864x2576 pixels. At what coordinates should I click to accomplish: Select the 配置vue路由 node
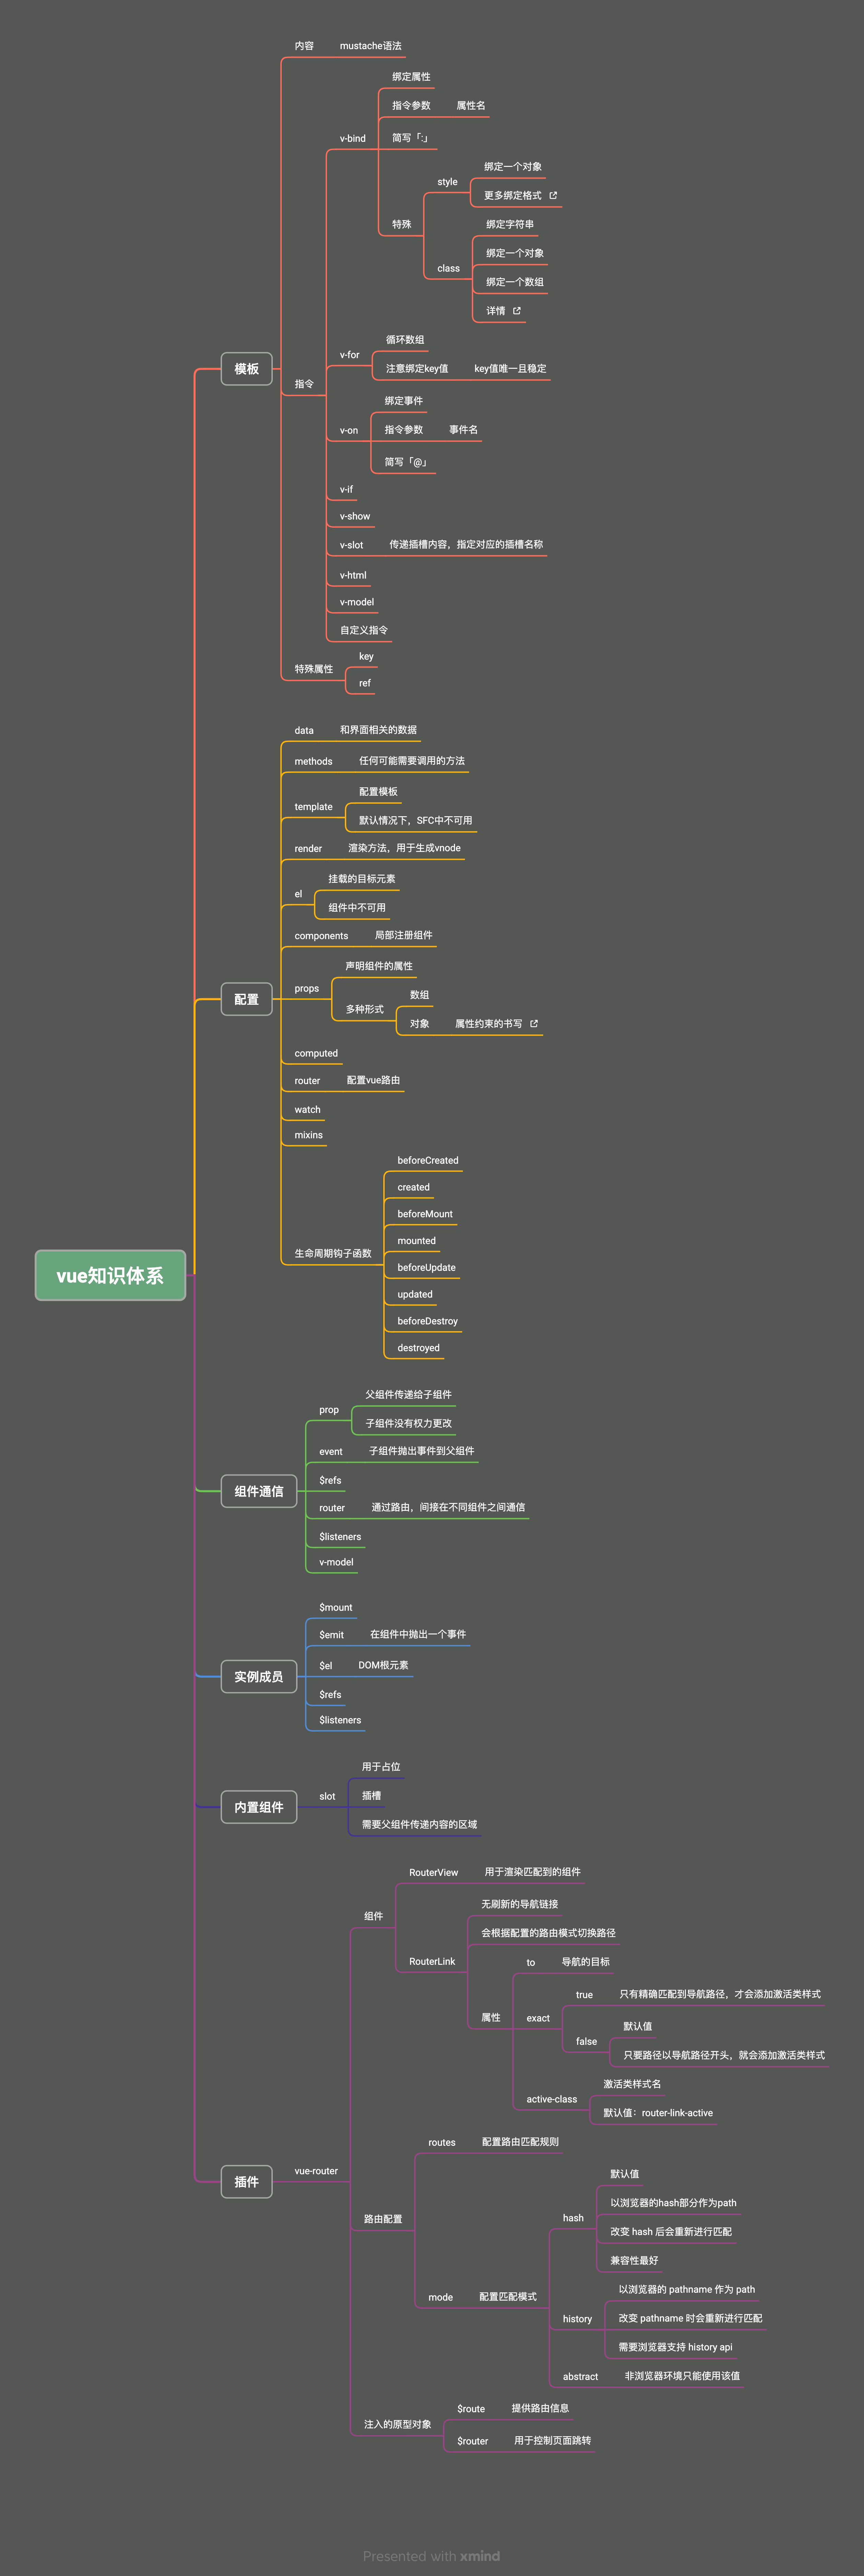coord(374,1081)
